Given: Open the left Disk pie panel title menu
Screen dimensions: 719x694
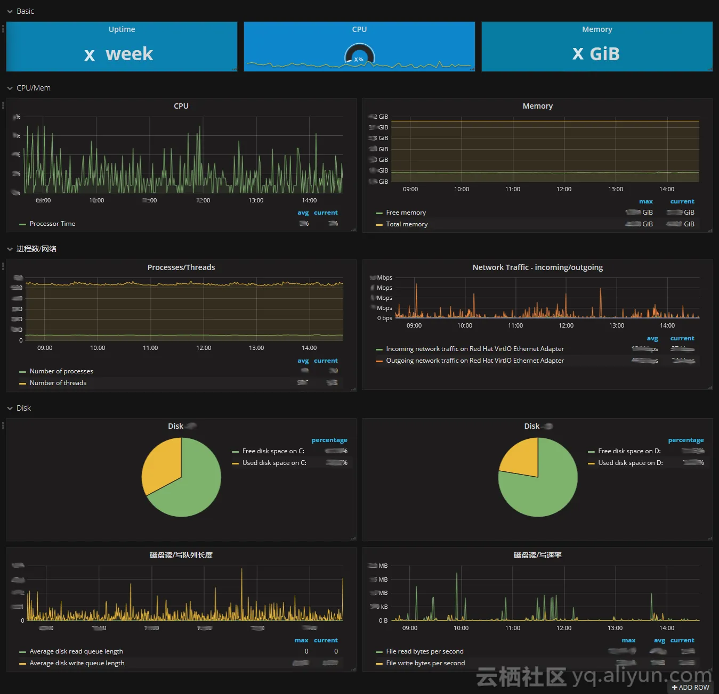Looking at the screenshot, I should 182,426.
